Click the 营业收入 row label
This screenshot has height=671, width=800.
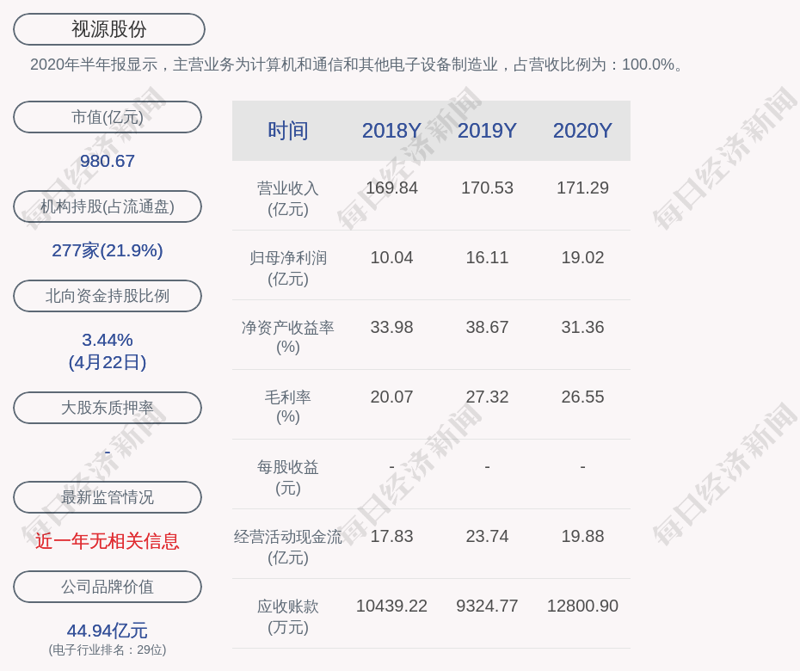(288, 199)
